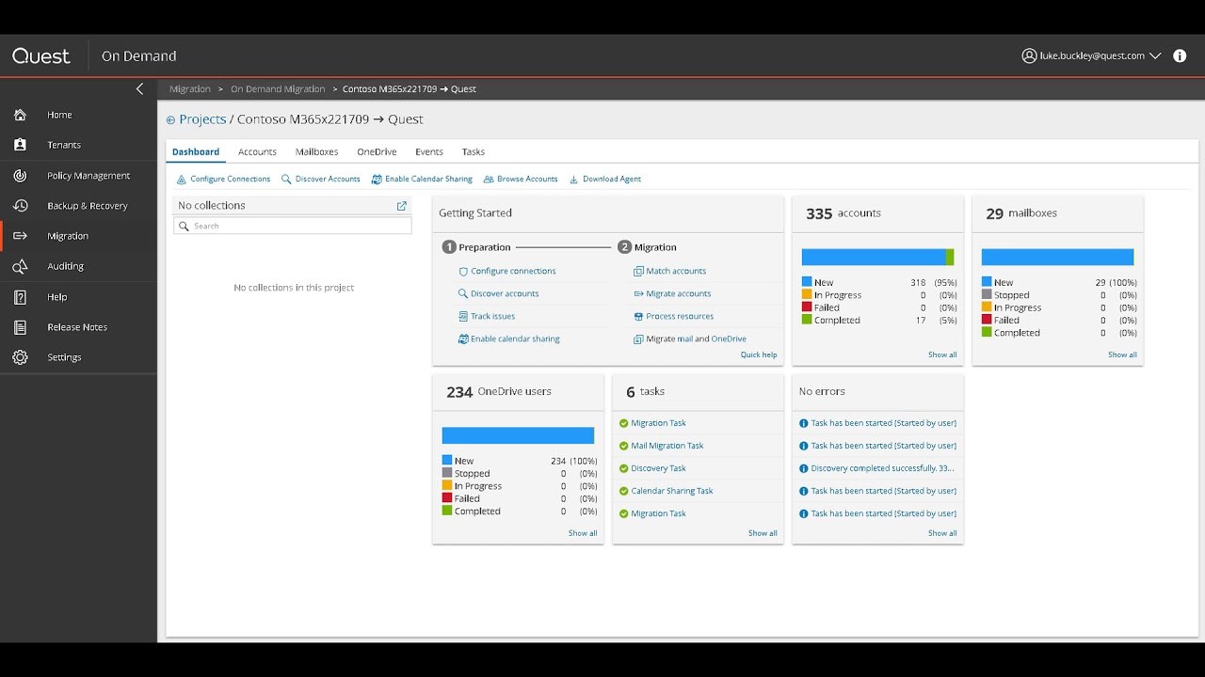Click Show all in the mailboxes card
1205x677 pixels.
tap(1122, 354)
